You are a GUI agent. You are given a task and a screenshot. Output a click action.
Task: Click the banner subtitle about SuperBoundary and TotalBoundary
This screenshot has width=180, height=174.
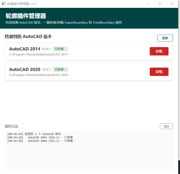click(64, 23)
